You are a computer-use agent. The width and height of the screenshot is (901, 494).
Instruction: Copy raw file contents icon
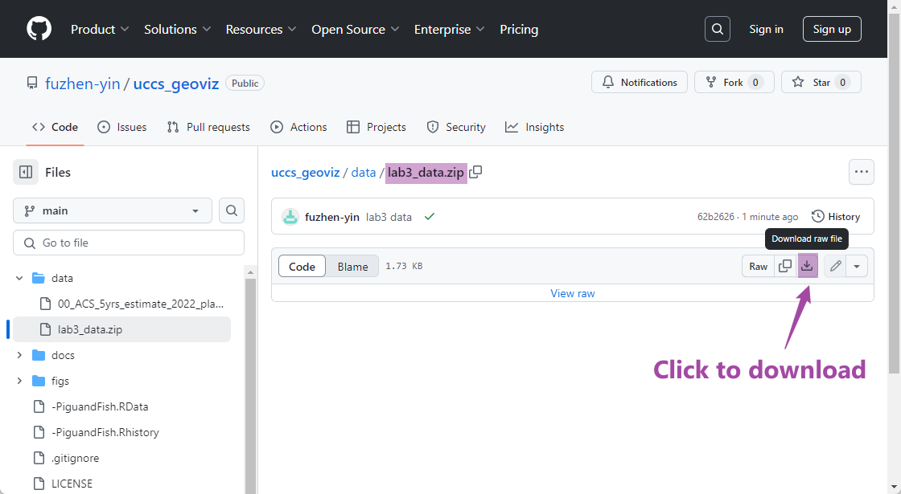[x=785, y=266]
